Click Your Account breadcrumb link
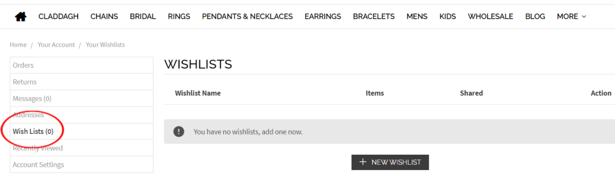Screen dimensions: 615x184 tap(56, 45)
